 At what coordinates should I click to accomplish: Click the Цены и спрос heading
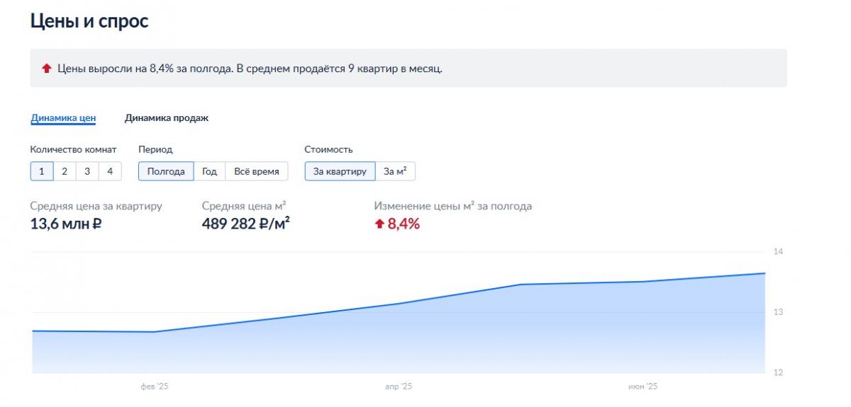click(x=89, y=21)
